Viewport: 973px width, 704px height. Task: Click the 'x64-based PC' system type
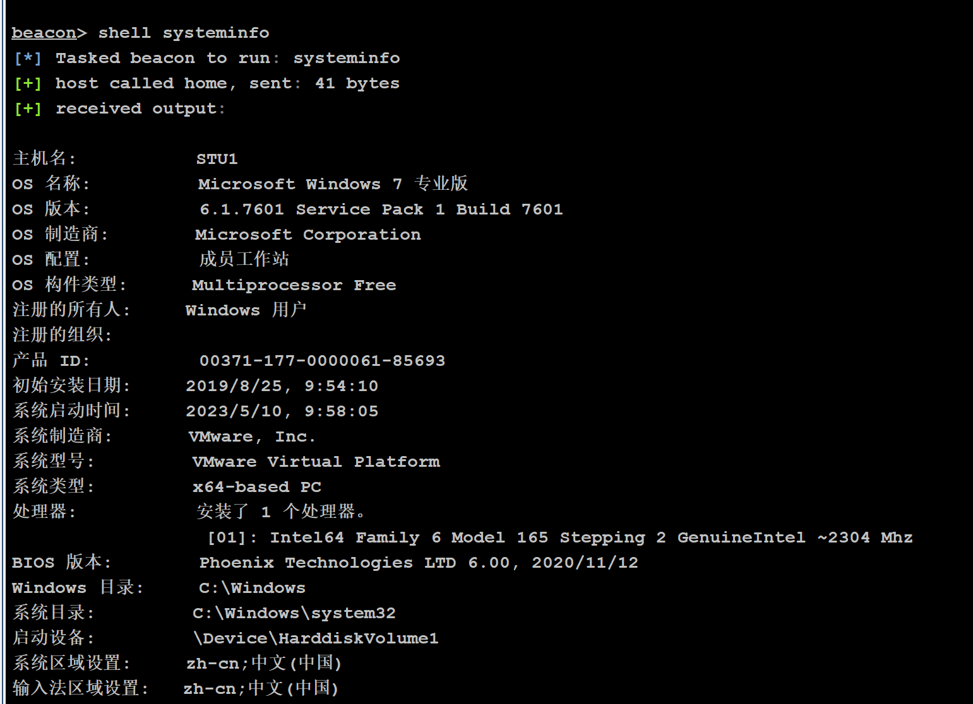pos(256,487)
